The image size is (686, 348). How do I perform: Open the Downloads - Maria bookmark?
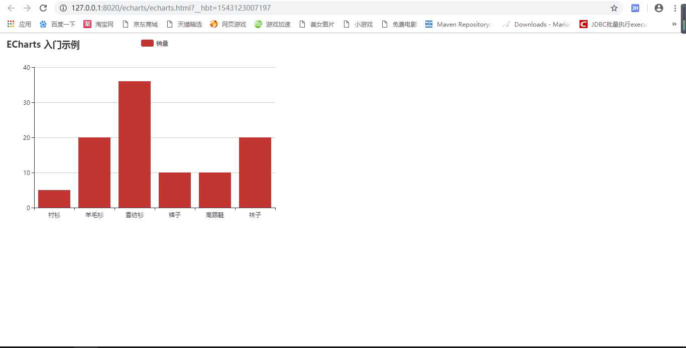click(x=536, y=24)
